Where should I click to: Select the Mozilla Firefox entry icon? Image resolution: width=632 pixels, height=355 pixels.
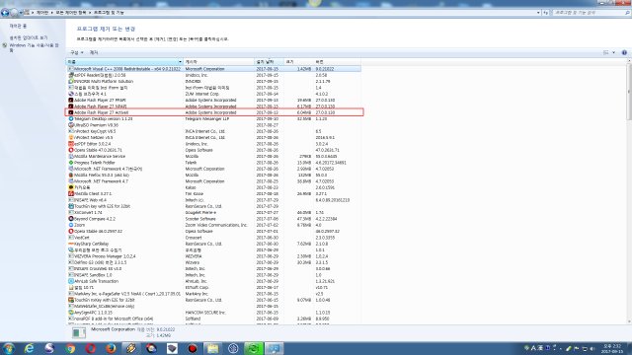[x=70, y=176]
